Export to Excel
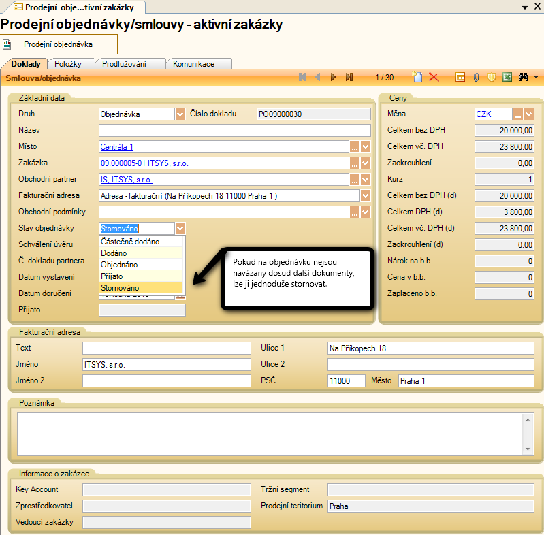Viewport: 544px width, 535px height. [x=507, y=78]
